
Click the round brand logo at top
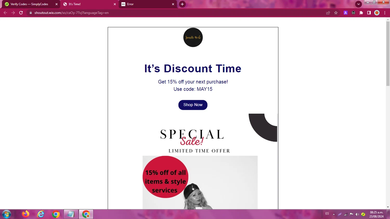(193, 37)
